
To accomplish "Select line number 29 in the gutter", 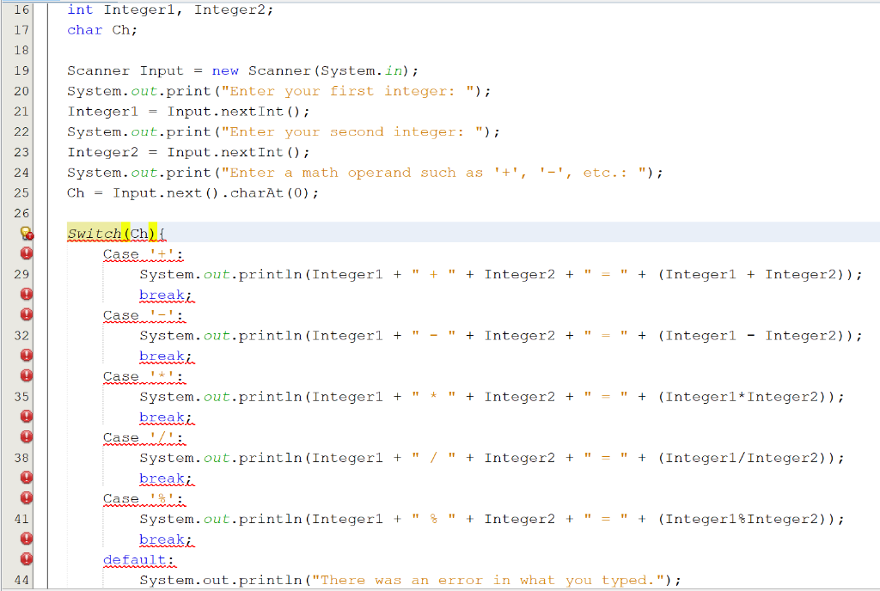I will coord(21,273).
